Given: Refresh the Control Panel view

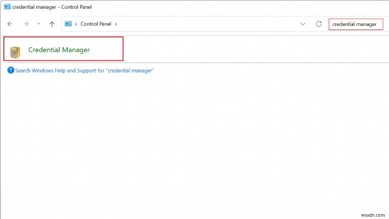Looking at the screenshot, I should [x=319, y=24].
